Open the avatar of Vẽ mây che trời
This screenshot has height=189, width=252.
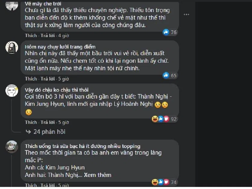(12, 5)
